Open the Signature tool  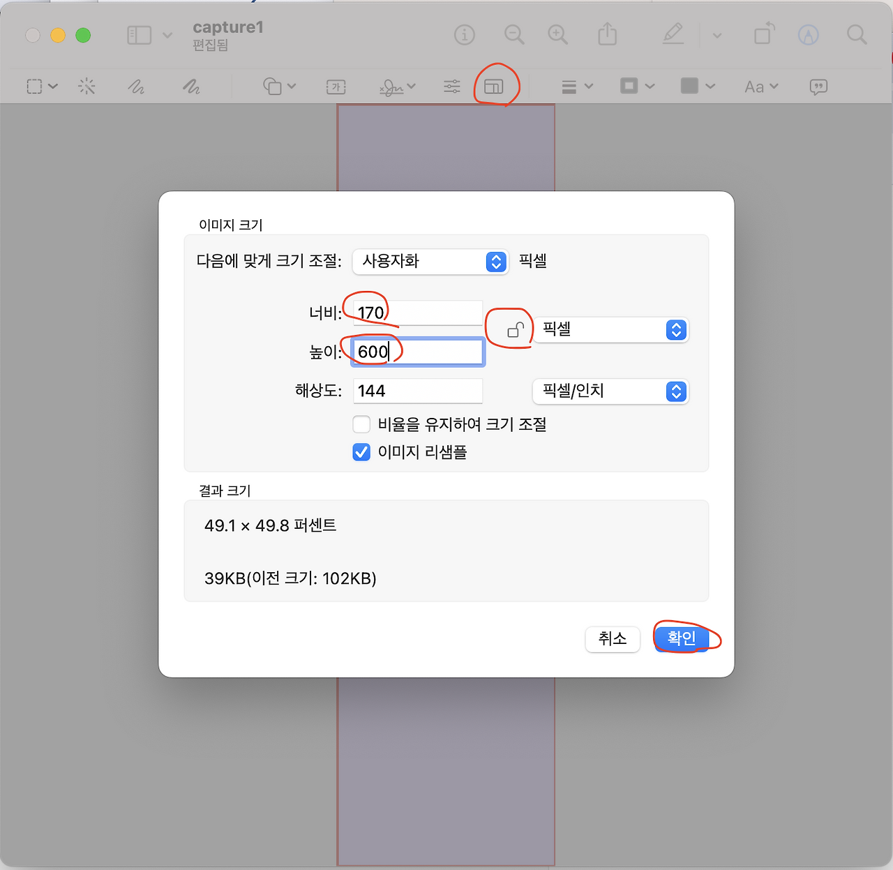(397, 87)
